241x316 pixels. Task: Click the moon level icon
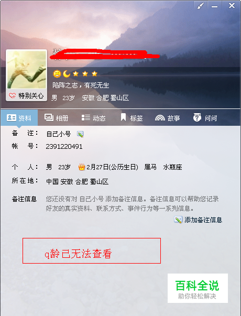67,74
